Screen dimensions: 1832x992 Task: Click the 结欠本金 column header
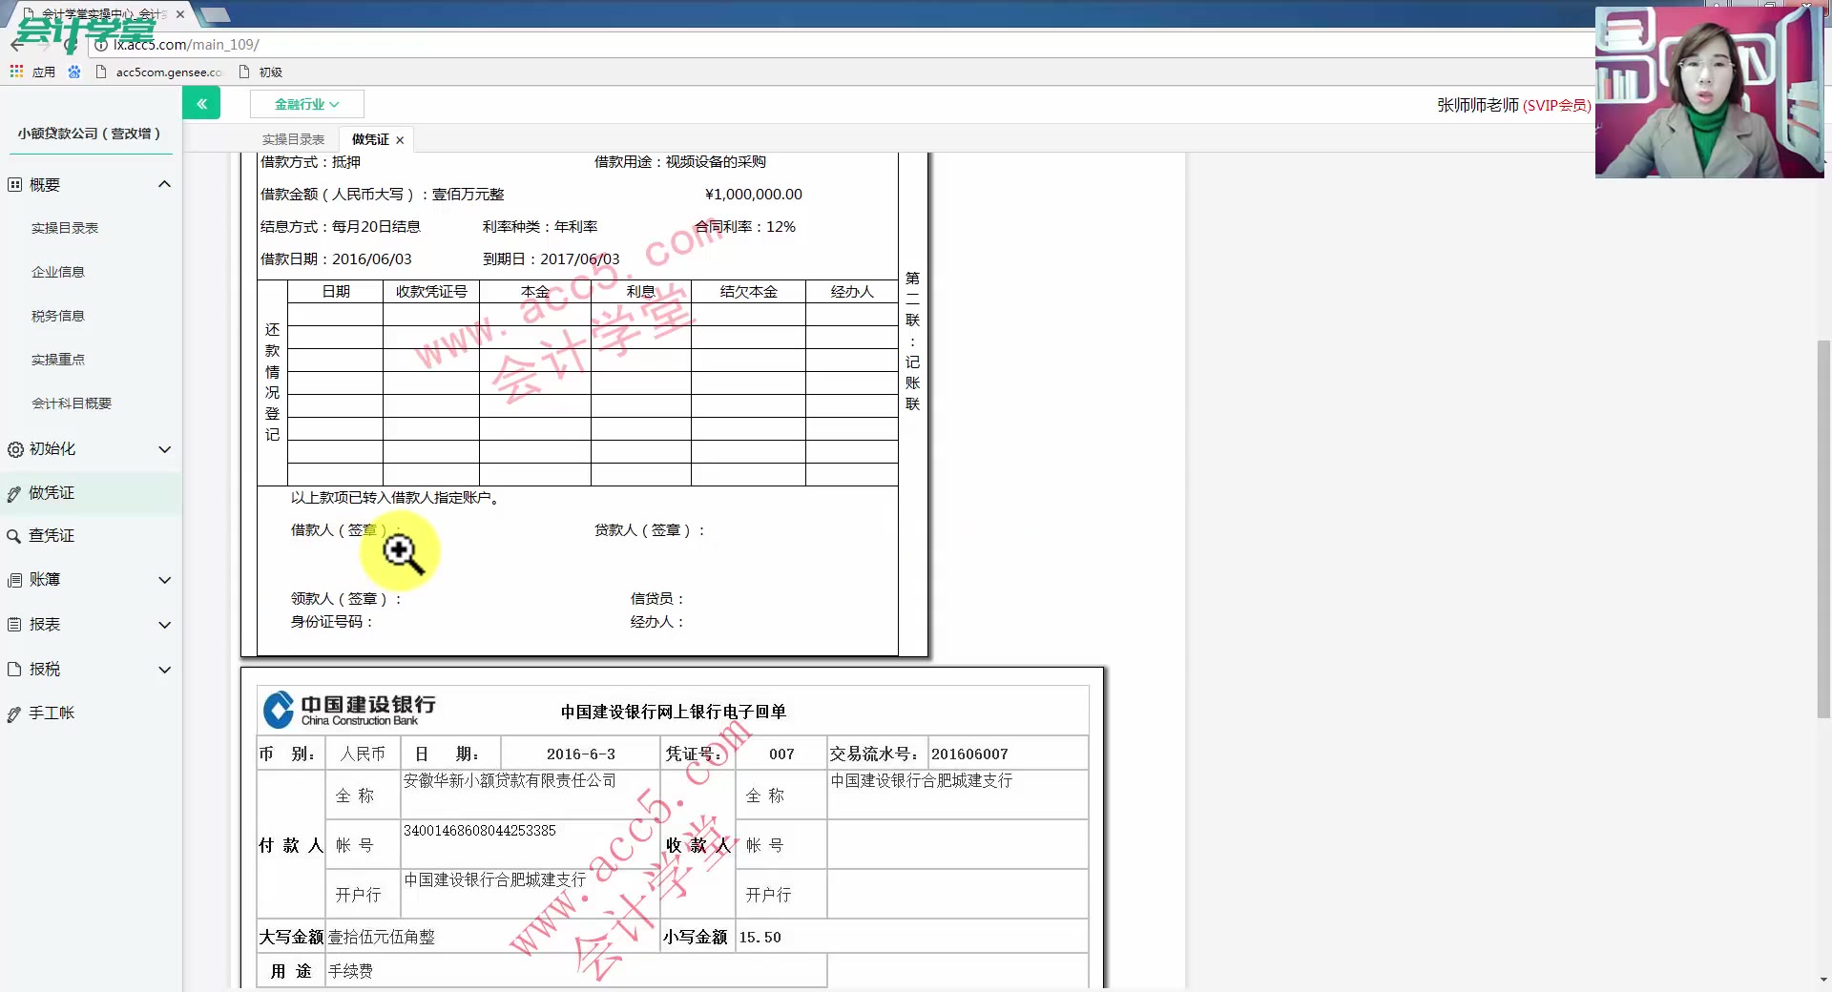pyautogui.click(x=748, y=292)
